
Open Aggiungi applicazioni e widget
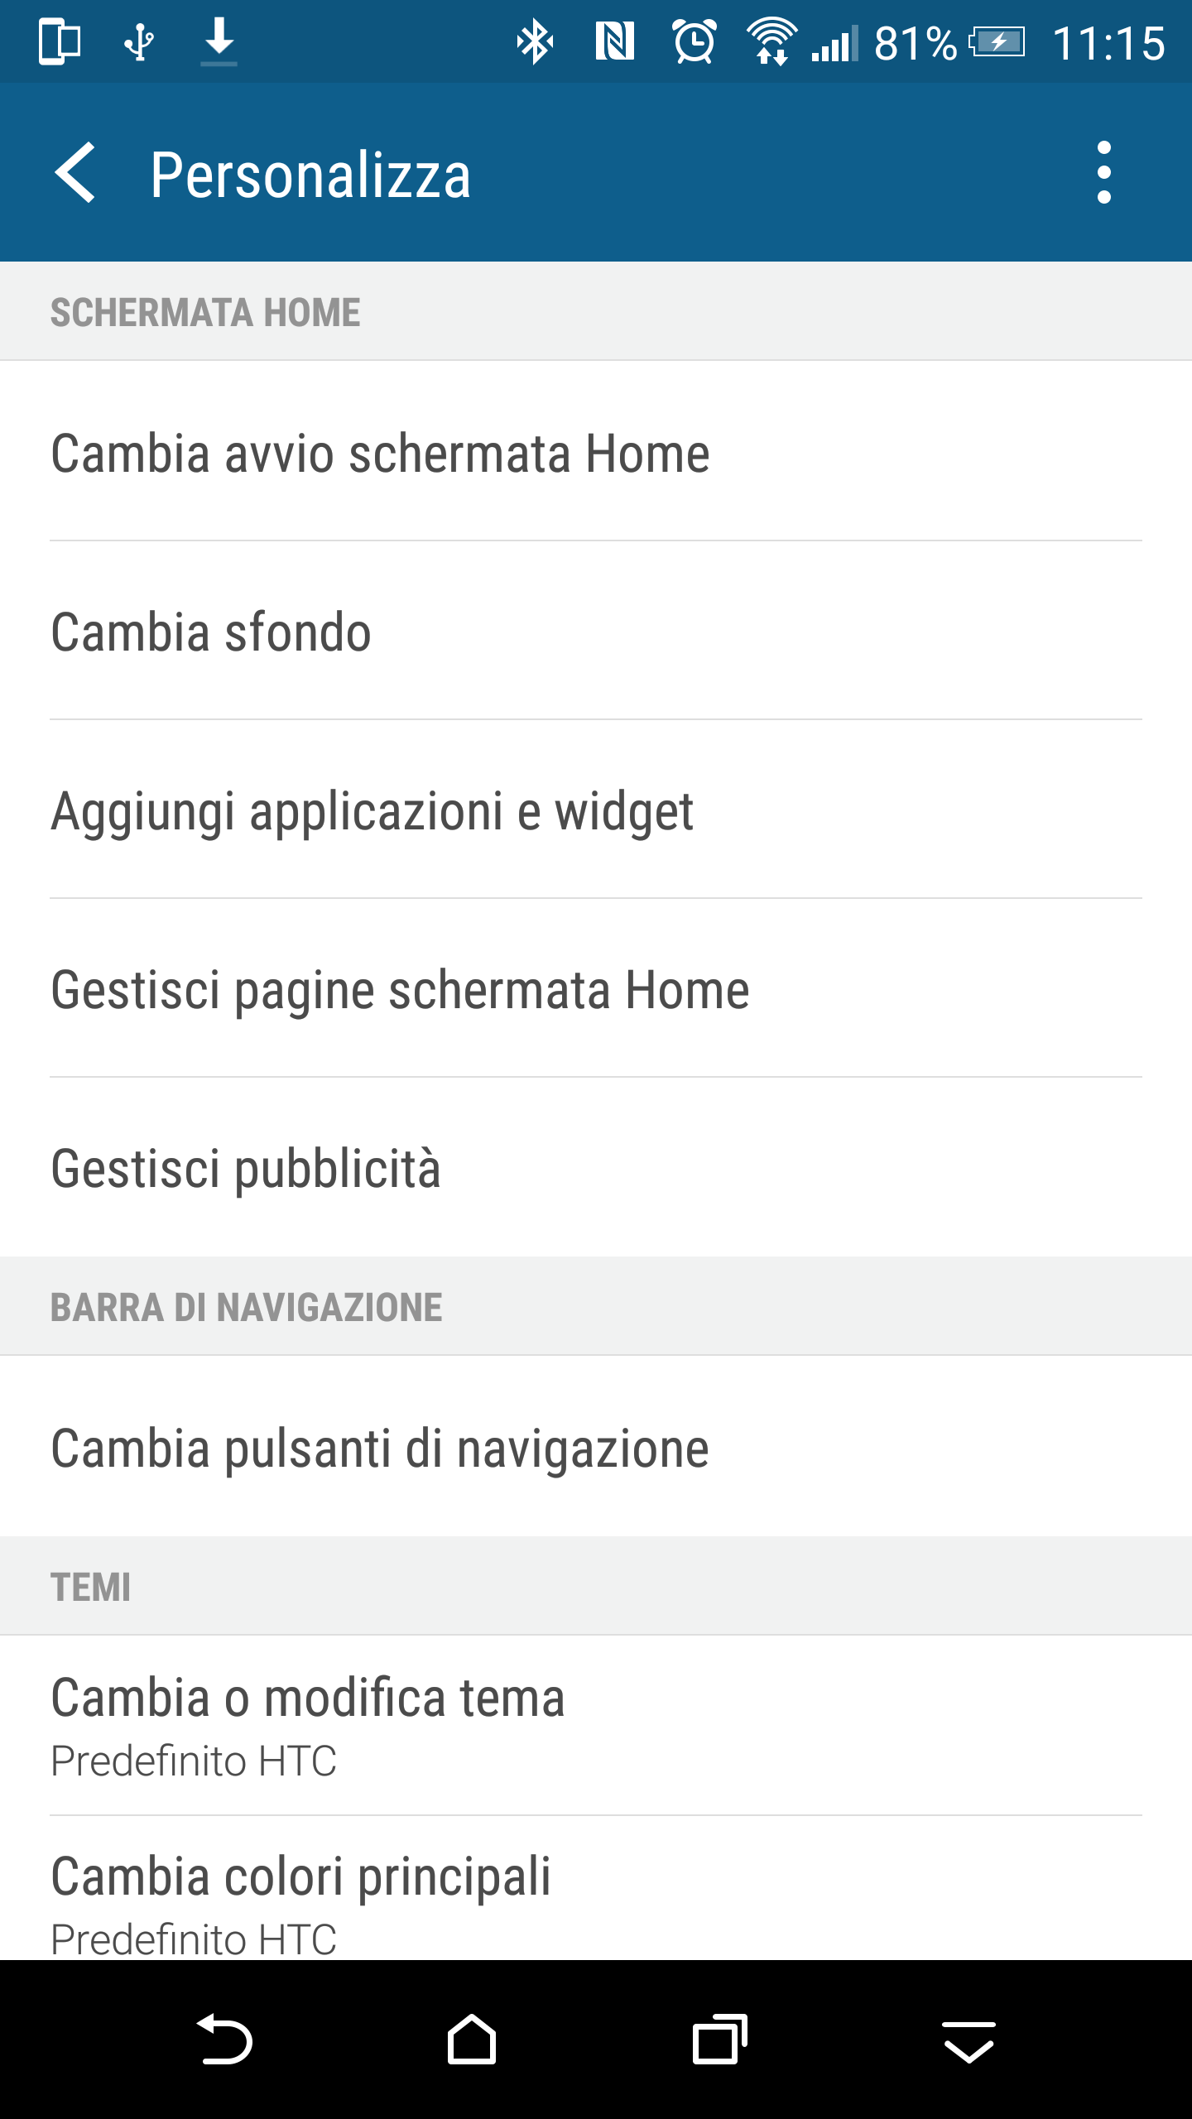pos(596,810)
